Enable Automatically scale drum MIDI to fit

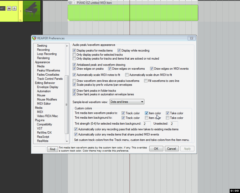point(127,75)
